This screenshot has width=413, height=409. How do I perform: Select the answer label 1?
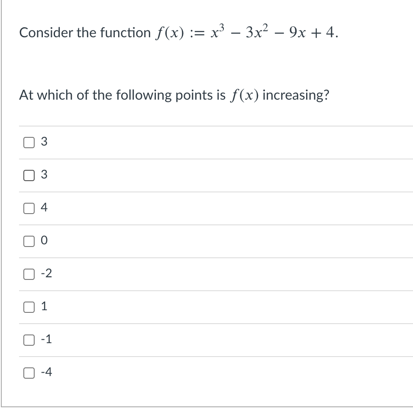tap(43, 307)
